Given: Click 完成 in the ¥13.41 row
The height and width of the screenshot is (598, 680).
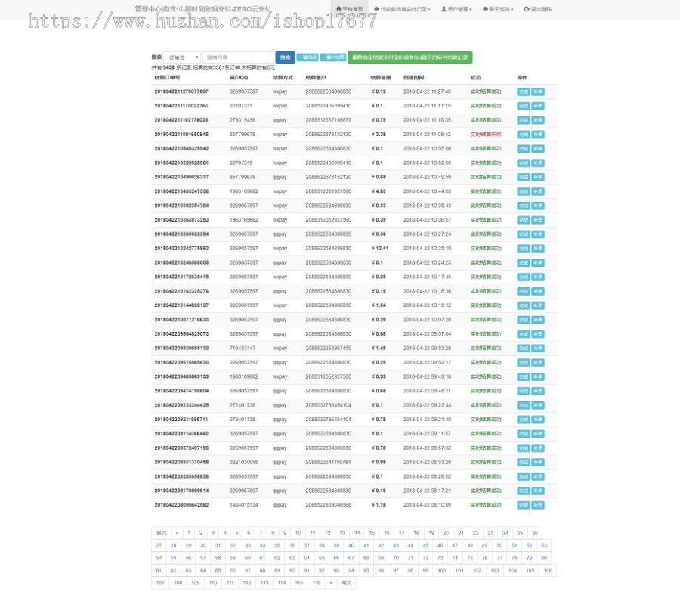Looking at the screenshot, I should pos(524,249).
